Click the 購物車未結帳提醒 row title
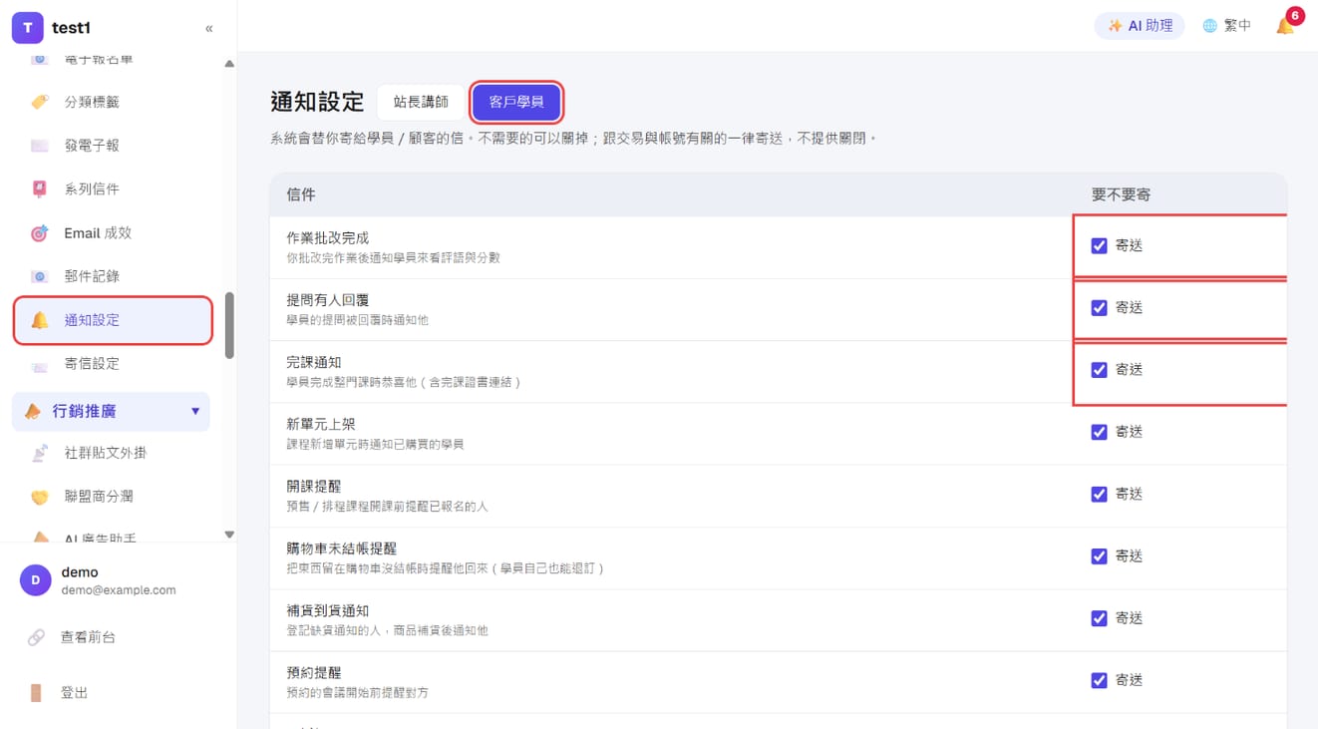This screenshot has height=729, width=1318. pyautogui.click(x=341, y=548)
